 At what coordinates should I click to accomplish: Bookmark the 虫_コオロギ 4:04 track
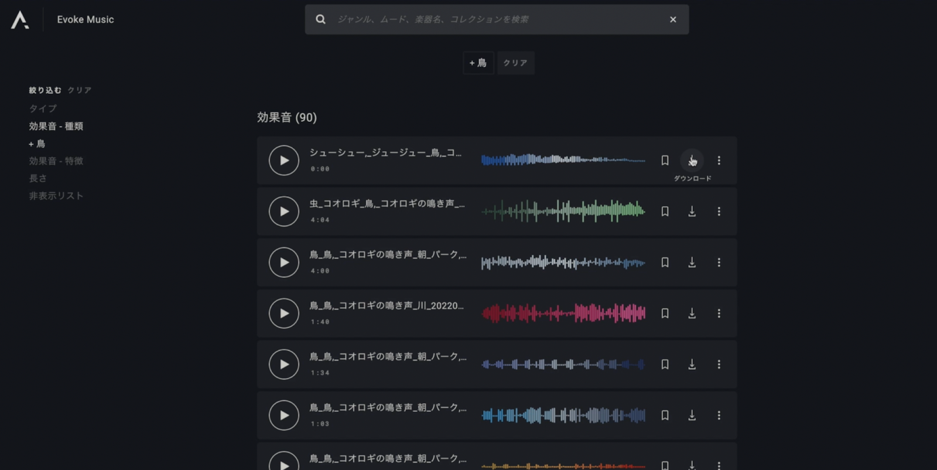[665, 212]
